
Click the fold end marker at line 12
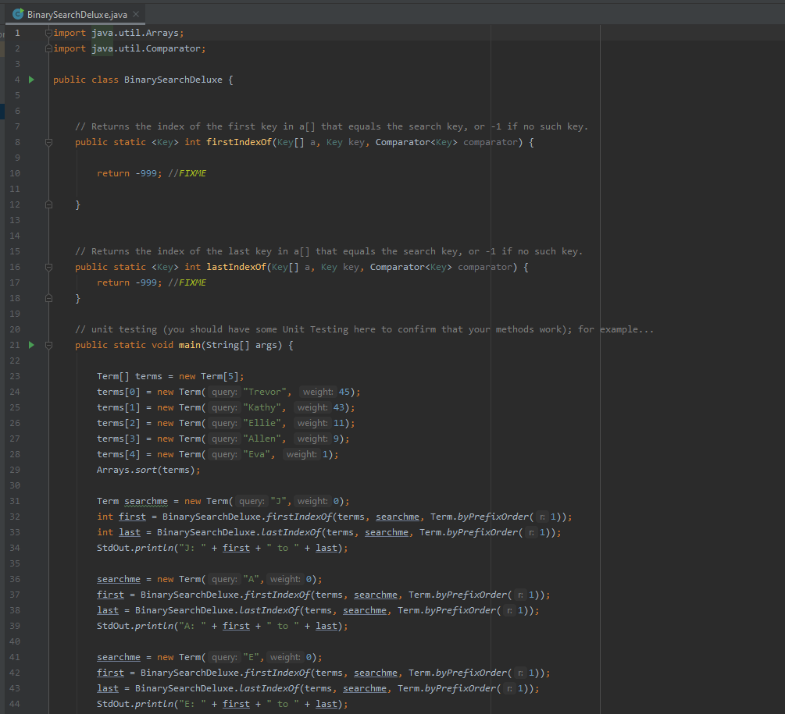pyautogui.click(x=49, y=204)
